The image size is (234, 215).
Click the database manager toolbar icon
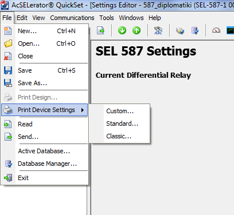[x=195, y=30]
